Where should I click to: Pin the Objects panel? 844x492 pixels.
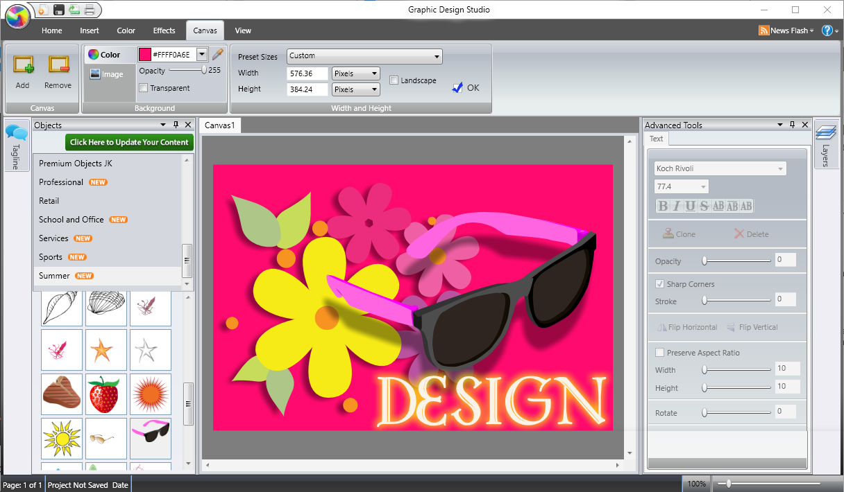click(176, 125)
